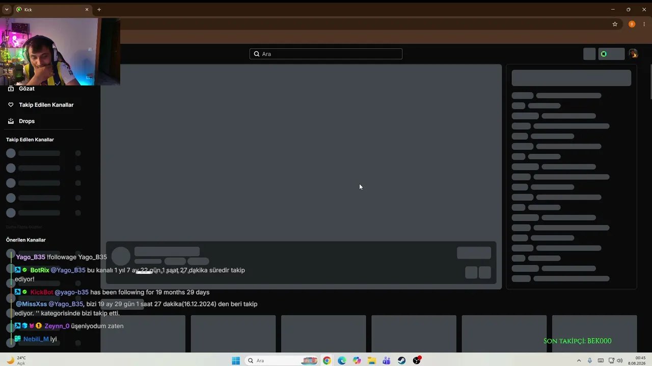Focus the Kick 'Ara' search field

pos(326,54)
